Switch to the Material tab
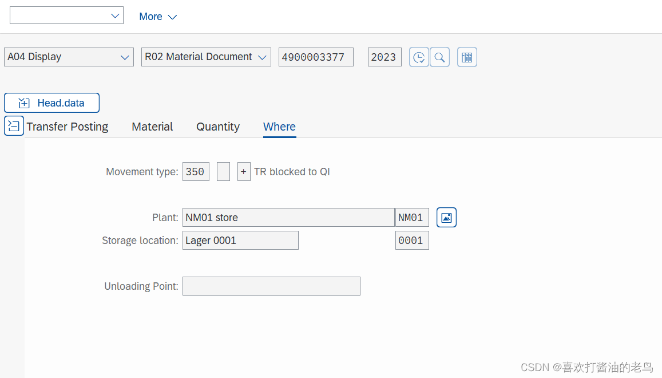Image resolution: width=662 pixels, height=378 pixels. point(152,127)
